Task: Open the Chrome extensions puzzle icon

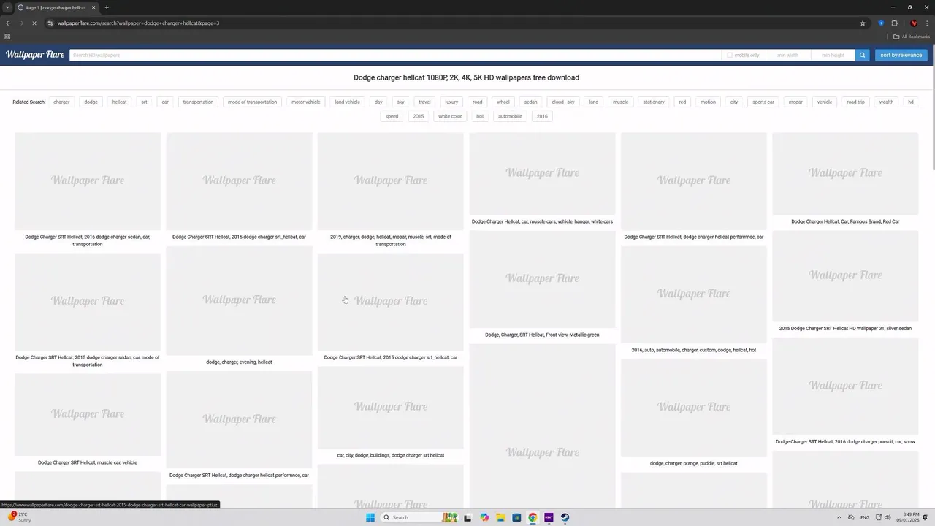Action: click(894, 23)
